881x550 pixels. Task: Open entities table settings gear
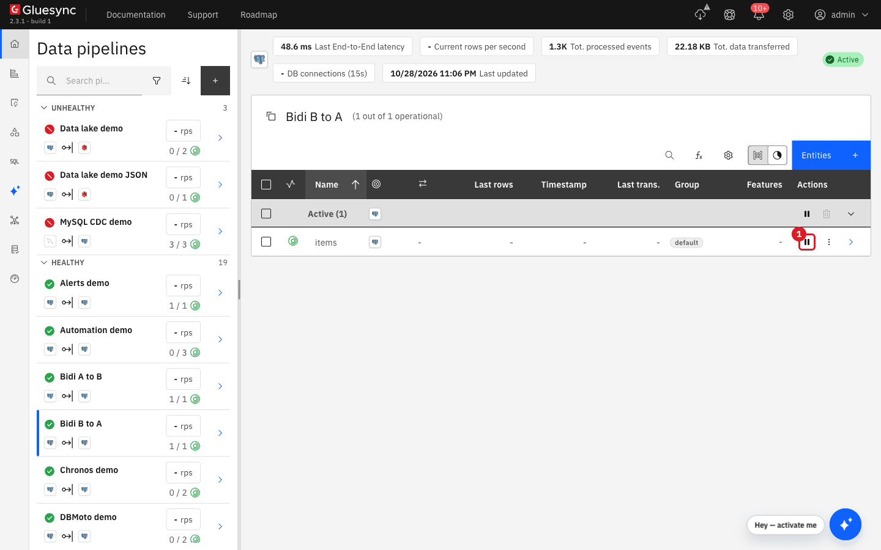pyautogui.click(x=728, y=155)
